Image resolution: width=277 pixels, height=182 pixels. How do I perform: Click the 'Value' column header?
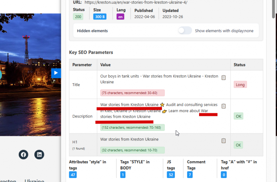coord(105,65)
